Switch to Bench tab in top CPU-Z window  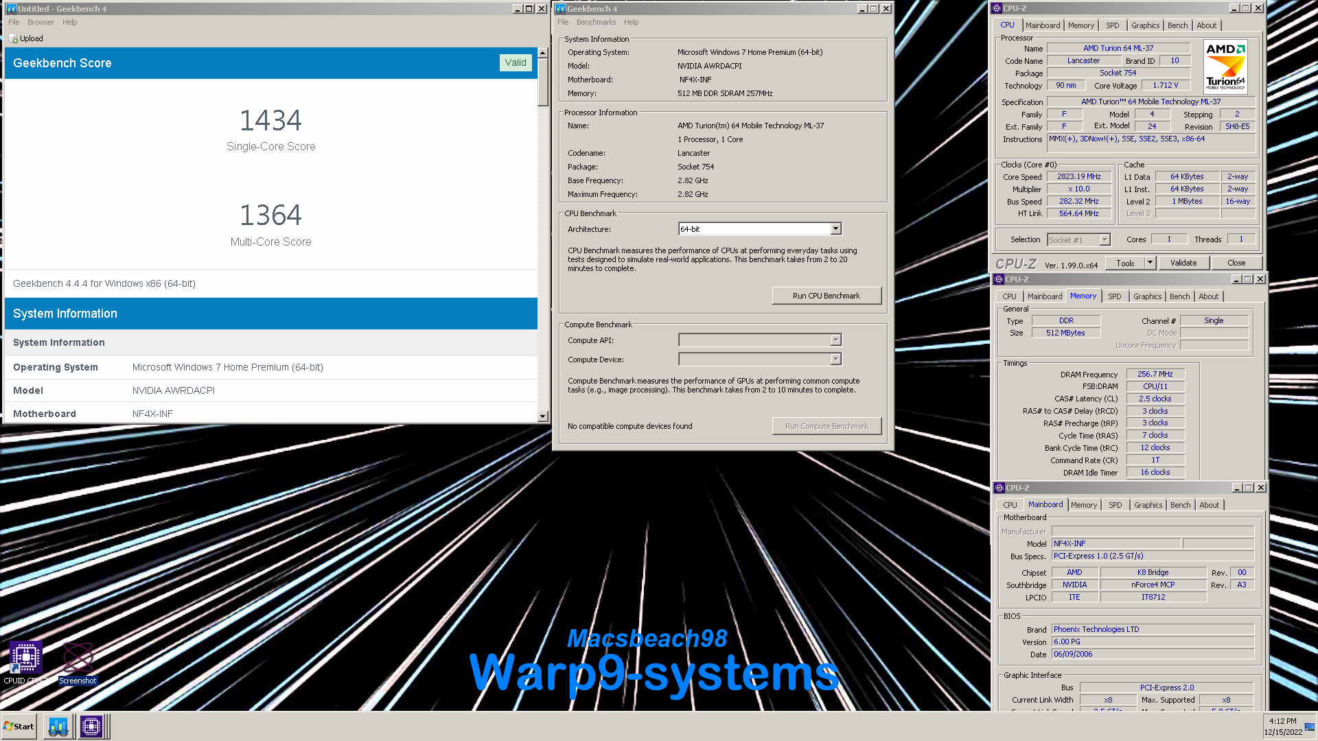pyautogui.click(x=1178, y=25)
